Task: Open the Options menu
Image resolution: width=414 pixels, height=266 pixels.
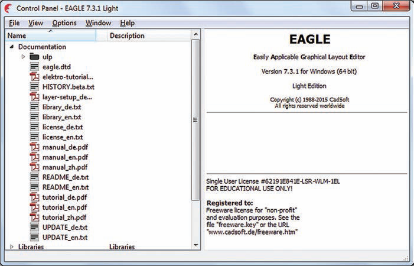Action: coord(64,23)
